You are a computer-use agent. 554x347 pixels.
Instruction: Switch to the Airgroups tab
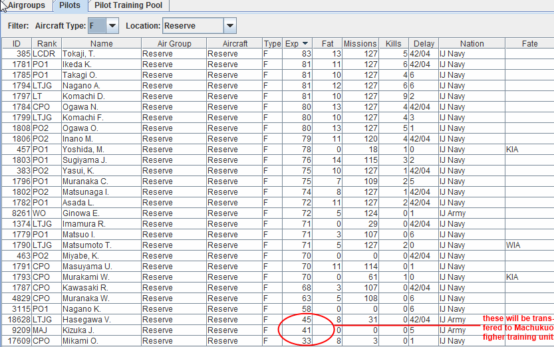pos(27,5)
